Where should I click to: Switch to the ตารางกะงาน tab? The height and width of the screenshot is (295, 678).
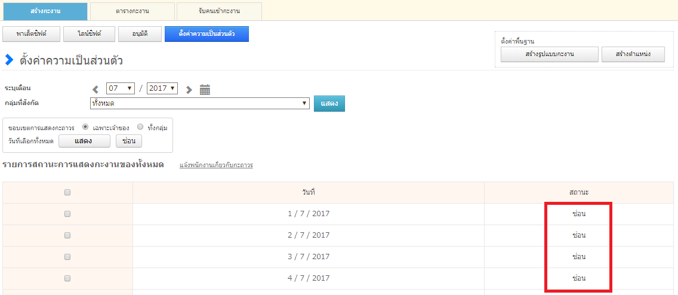132,11
